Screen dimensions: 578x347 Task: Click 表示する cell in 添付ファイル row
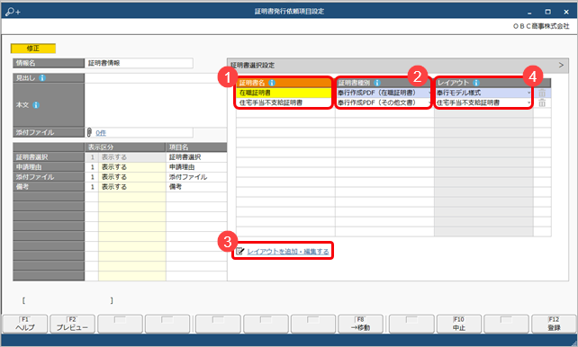pyautogui.click(x=132, y=177)
